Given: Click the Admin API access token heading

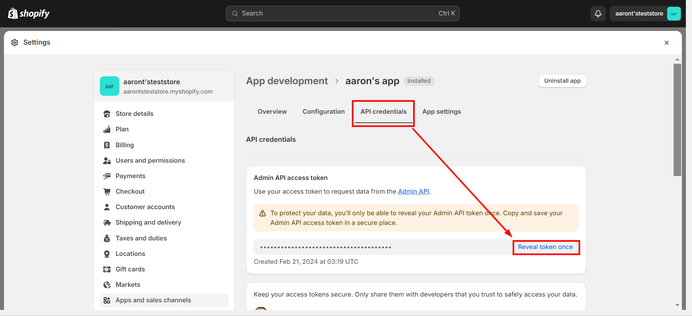Looking at the screenshot, I should coord(290,178).
